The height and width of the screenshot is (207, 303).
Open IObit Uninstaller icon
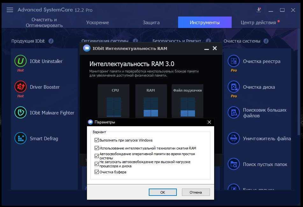(x=20, y=61)
